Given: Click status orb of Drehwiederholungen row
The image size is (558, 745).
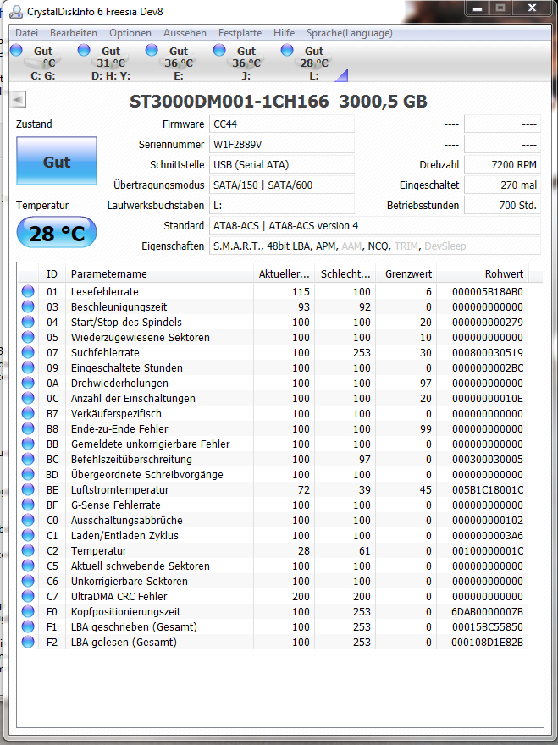Looking at the screenshot, I should [28, 383].
